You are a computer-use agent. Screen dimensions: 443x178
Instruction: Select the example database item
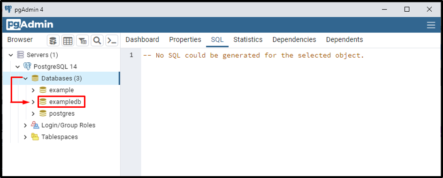(x=61, y=90)
